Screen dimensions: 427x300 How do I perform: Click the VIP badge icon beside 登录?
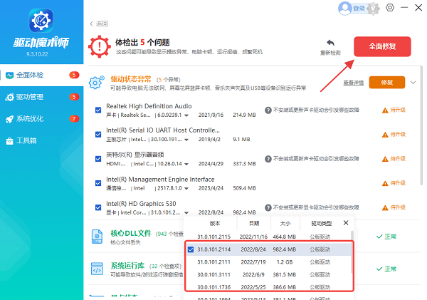point(373,9)
